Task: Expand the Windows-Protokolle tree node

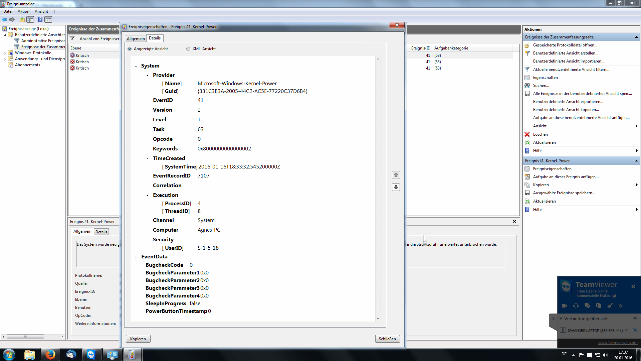Action: [5, 53]
